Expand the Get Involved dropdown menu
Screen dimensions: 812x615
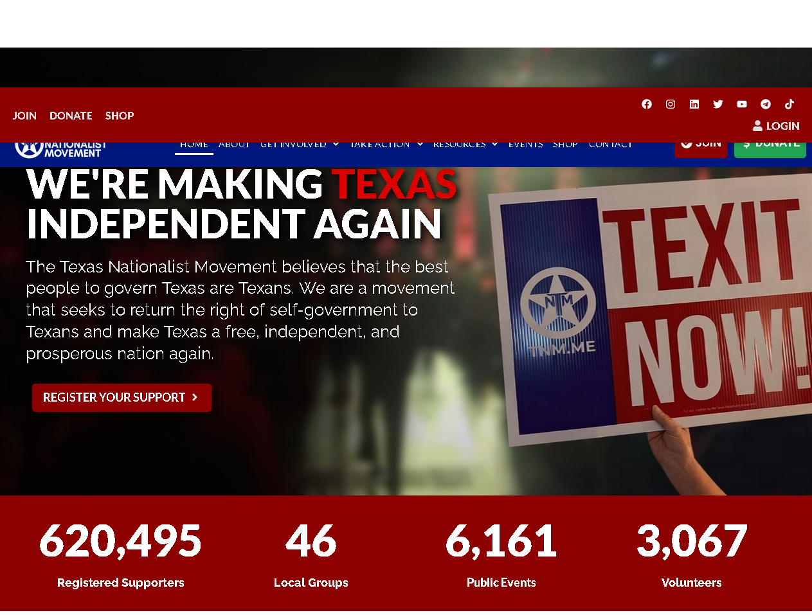point(300,145)
